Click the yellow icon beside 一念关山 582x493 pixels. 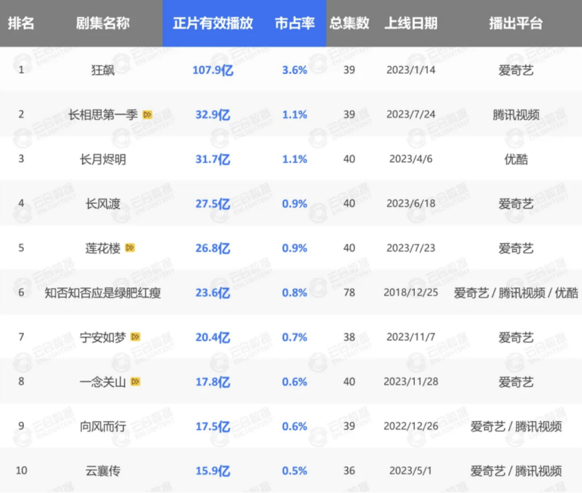pos(136,381)
